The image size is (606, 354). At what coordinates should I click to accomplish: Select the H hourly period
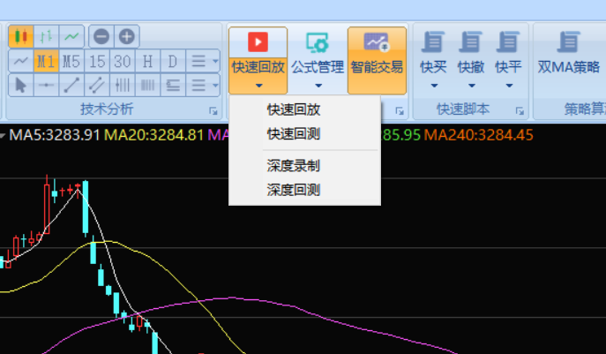tap(147, 61)
